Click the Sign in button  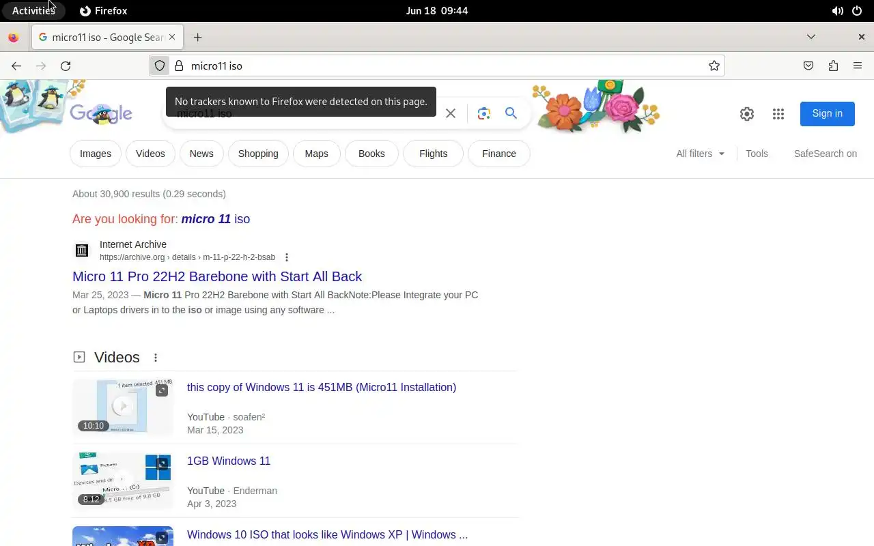[828, 113]
